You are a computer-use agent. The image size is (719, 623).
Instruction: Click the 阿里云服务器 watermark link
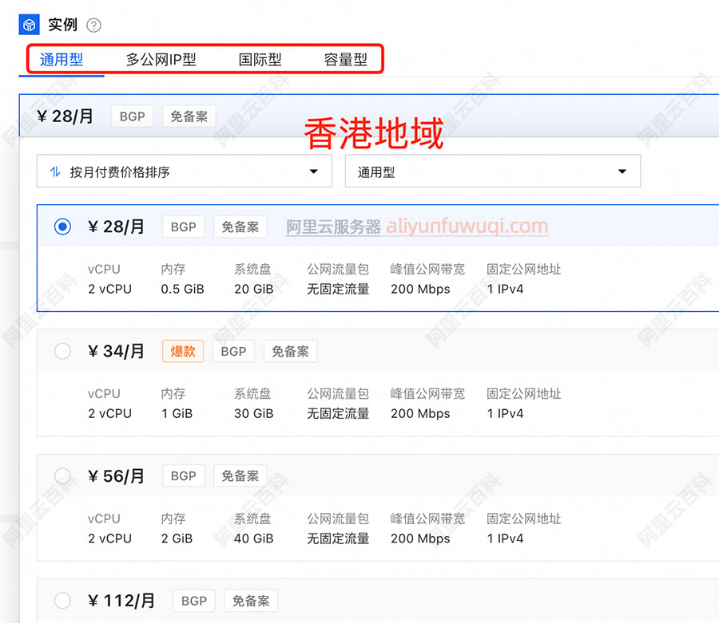(x=334, y=227)
